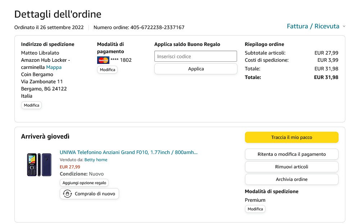This screenshot has height=224, width=354.
Task: Click the Subtotale articoli EUR 27,99 value
Action: (x=326, y=53)
